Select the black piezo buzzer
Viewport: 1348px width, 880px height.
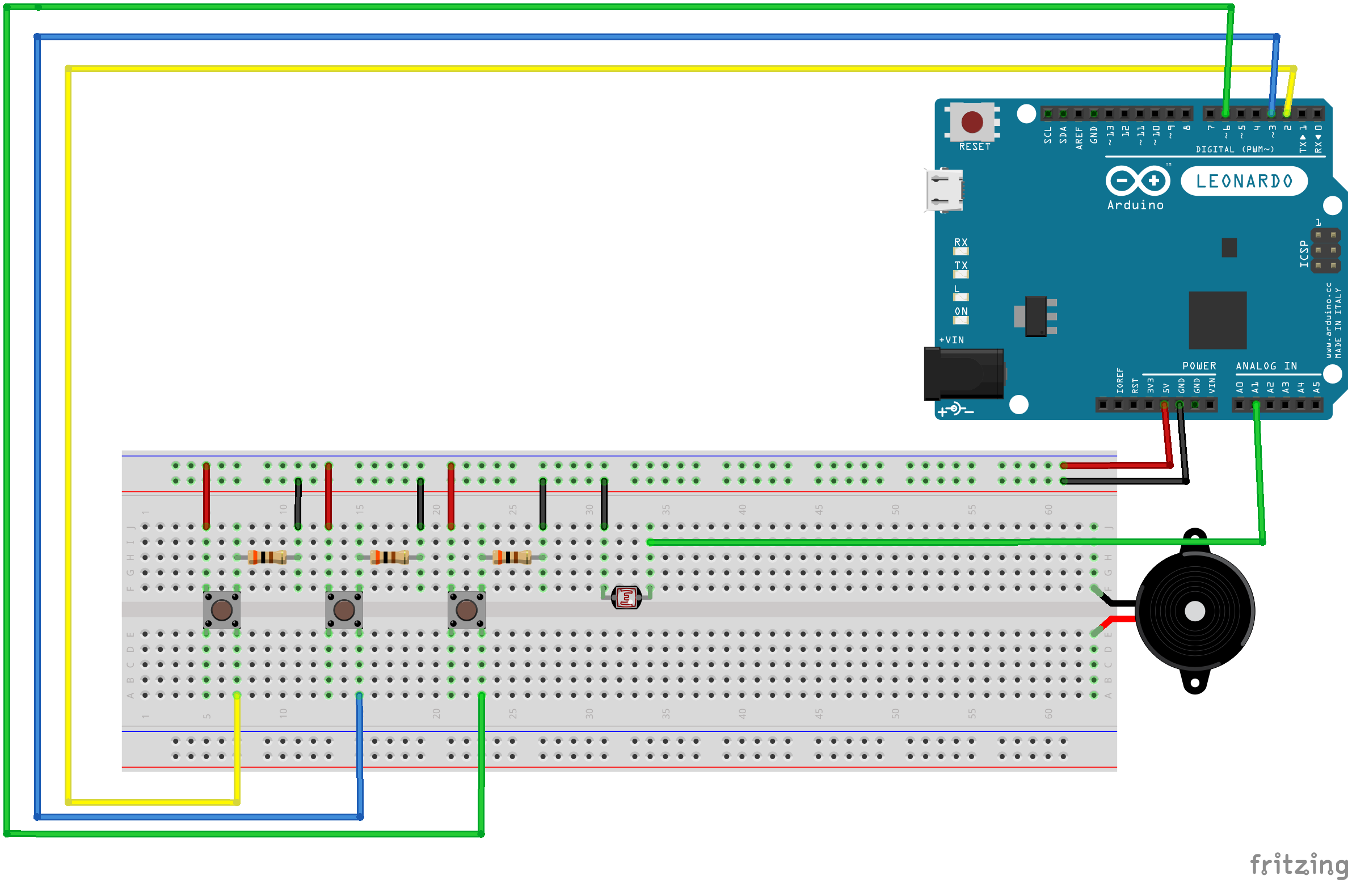point(1194,611)
